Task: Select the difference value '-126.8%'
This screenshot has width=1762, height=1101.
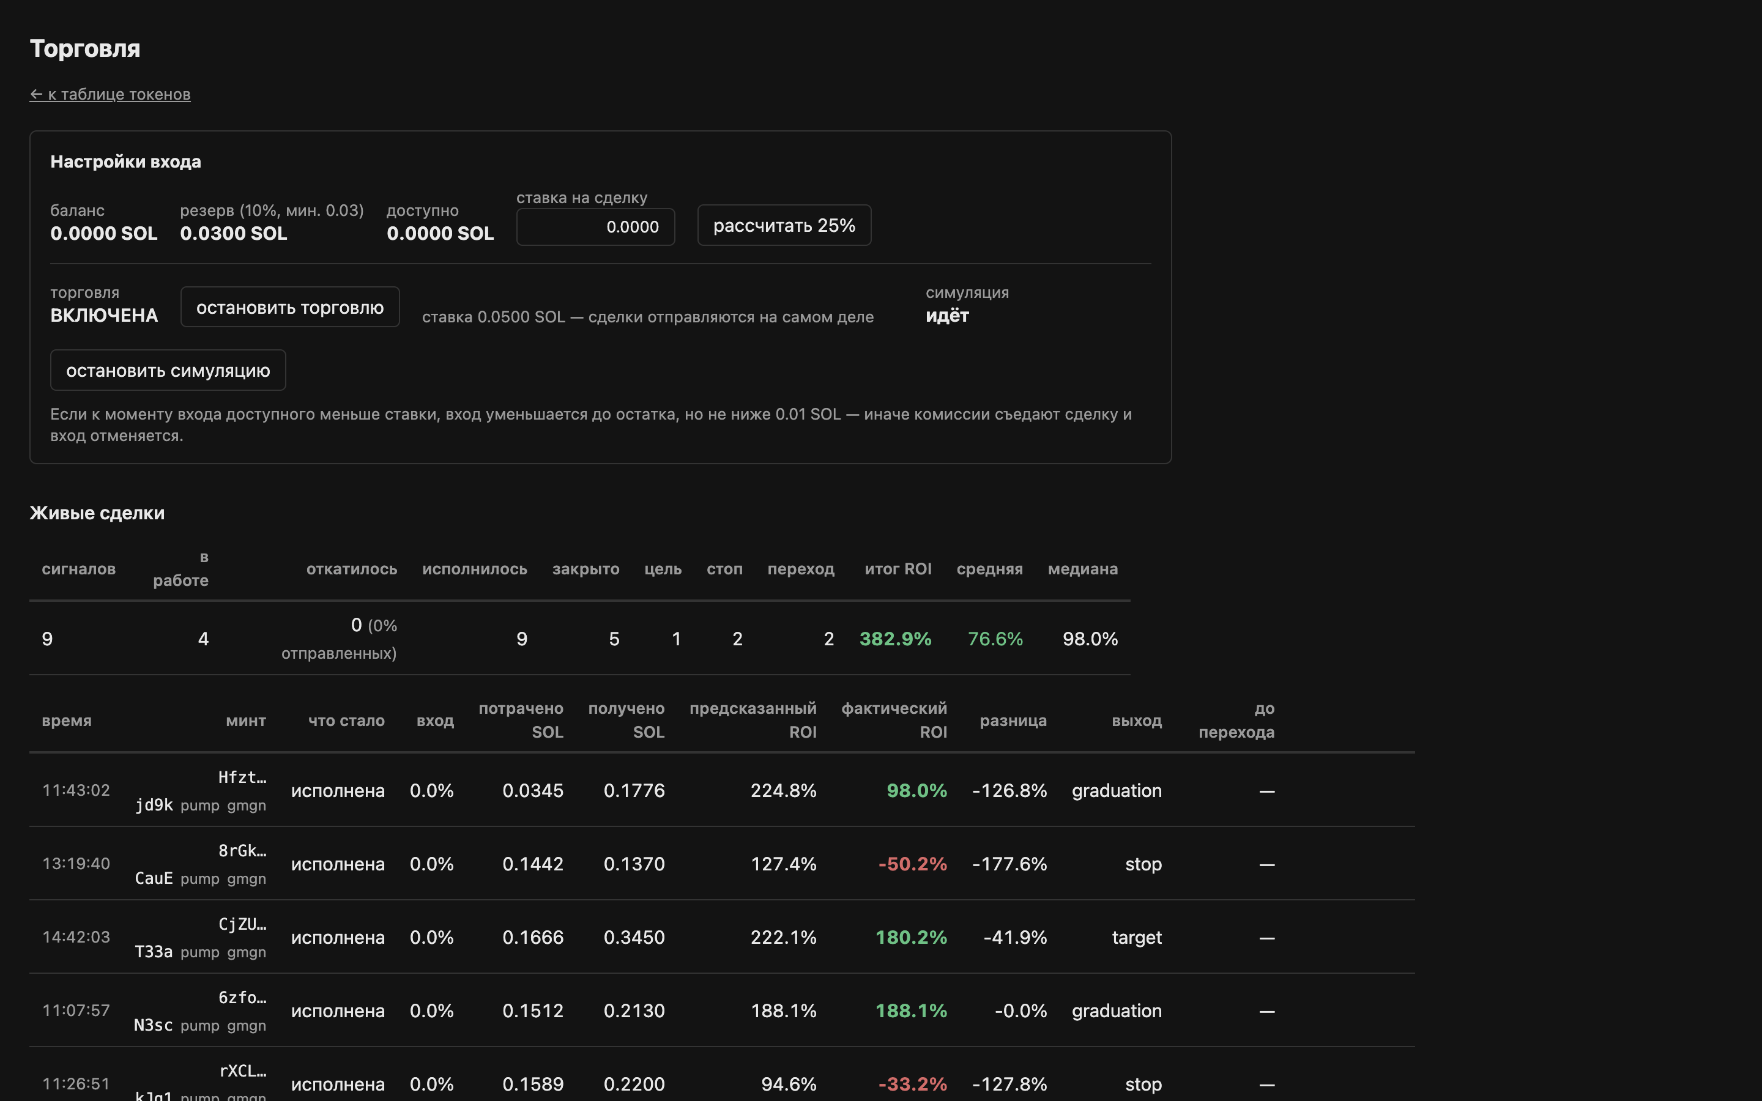Action: click(1010, 791)
